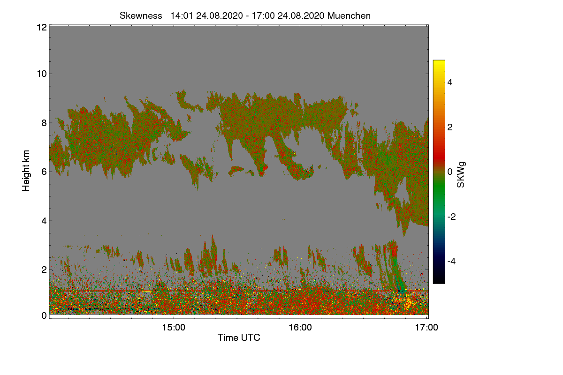Screen dimensions: 563x375
Task: Click the 10 height tick label
Action: tap(41, 74)
